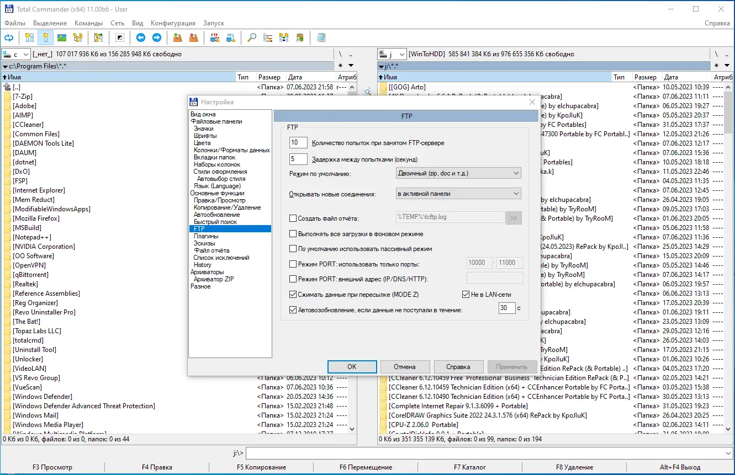Screen dimensions: 735x475
Task: Sort right panel by the 'Дата' column header
Action: tap(687, 77)
